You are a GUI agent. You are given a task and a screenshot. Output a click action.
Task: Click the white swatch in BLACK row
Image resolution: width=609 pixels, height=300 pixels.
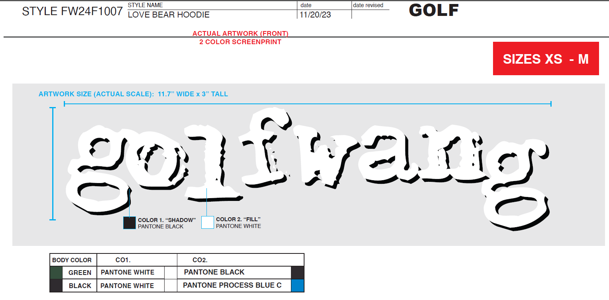171,286
